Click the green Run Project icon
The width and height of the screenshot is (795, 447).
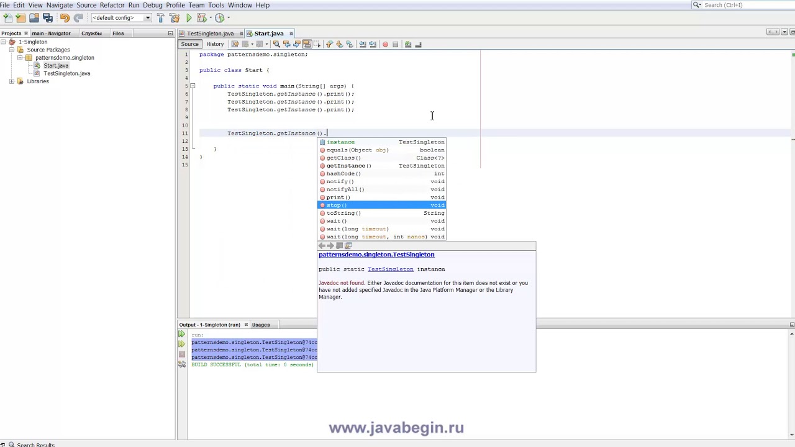(x=189, y=18)
